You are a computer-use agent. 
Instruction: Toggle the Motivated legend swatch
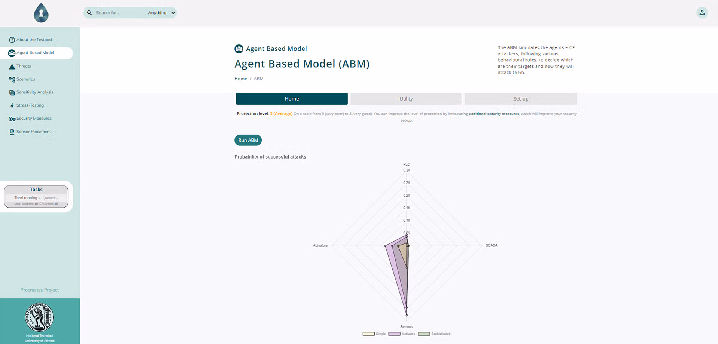point(394,334)
